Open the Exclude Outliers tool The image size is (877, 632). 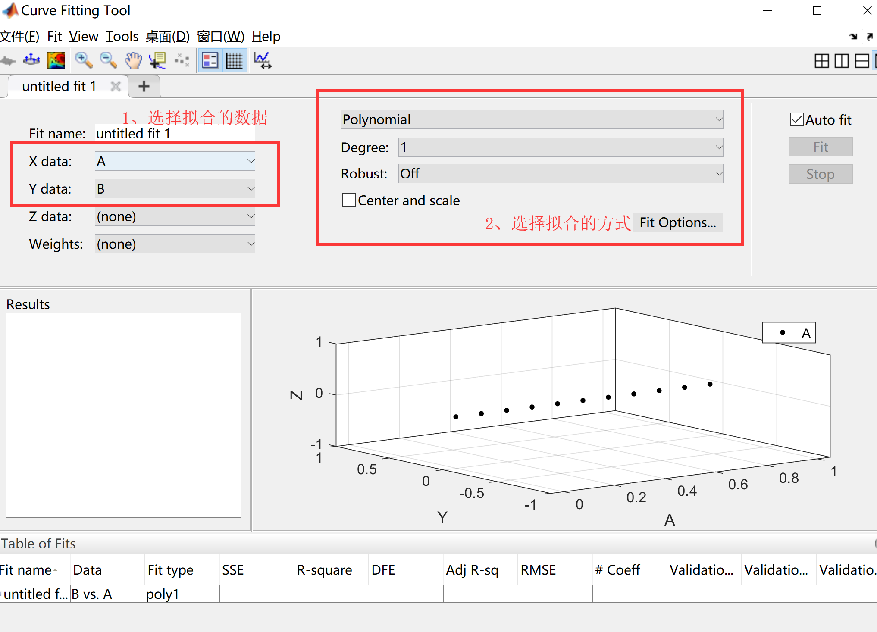tap(182, 60)
